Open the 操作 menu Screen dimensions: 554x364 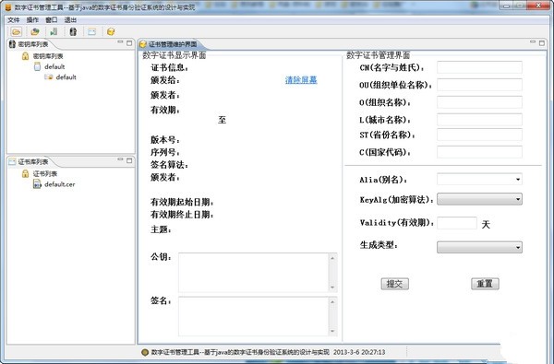[x=32, y=19]
